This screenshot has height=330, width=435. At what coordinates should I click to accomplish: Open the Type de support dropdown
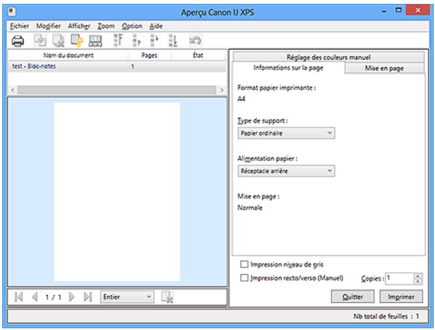(x=286, y=133)
